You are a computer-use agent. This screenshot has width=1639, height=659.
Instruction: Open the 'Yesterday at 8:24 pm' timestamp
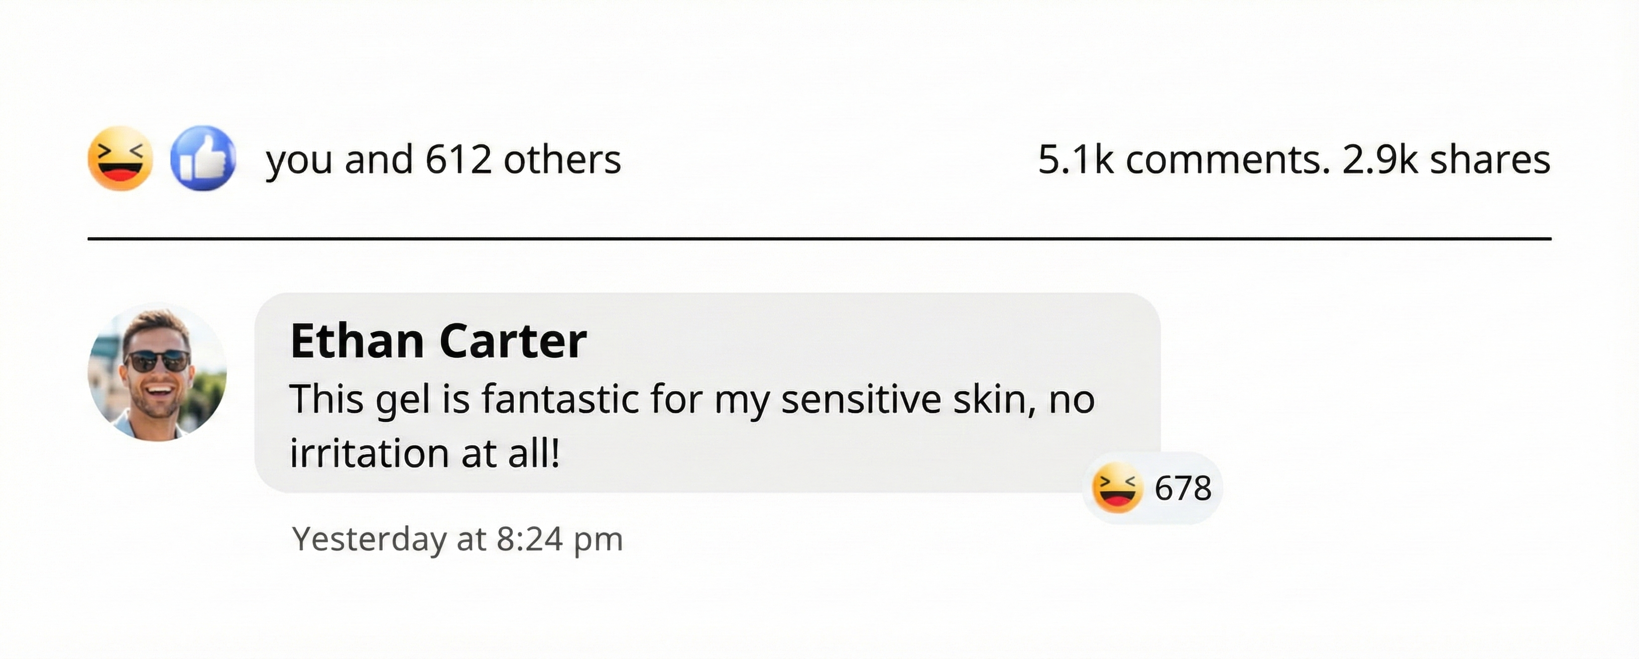pyautogui.click(x=457, y=539)
